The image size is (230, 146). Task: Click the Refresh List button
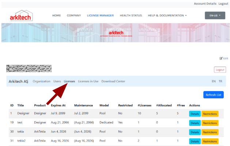click(x=214, y=95)
